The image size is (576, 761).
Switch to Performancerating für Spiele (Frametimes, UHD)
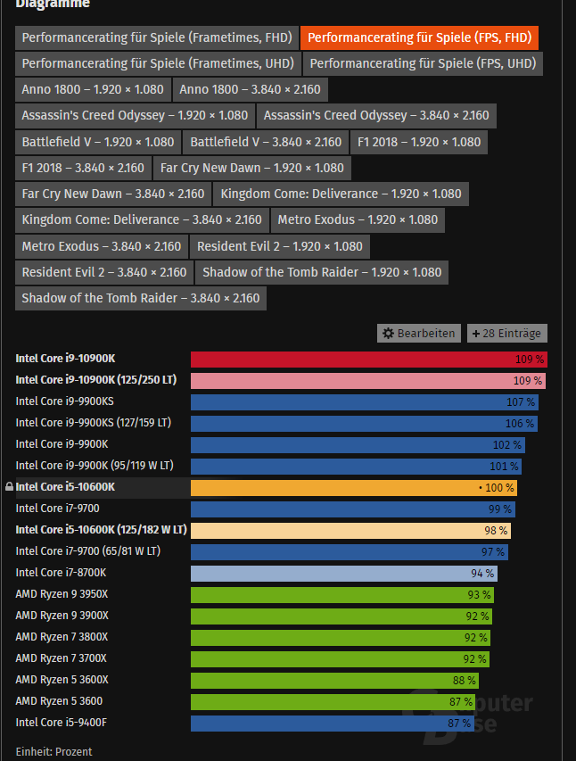coord(158,63)
